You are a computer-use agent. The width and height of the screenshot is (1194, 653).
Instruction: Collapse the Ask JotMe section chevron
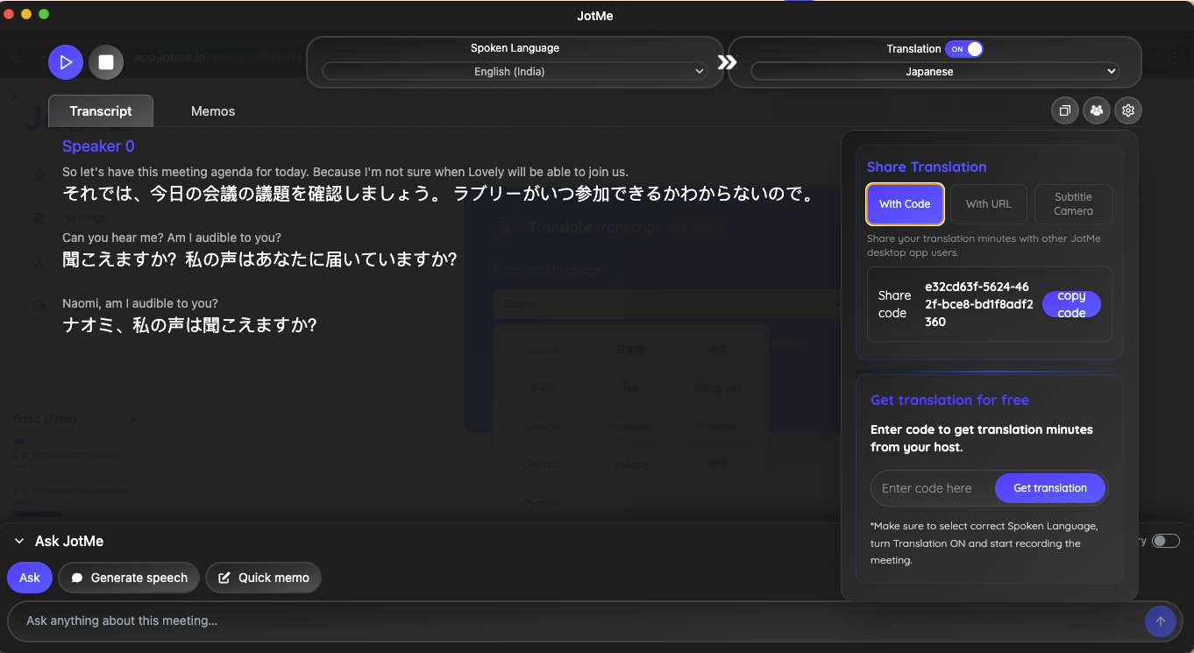[19, 542]
